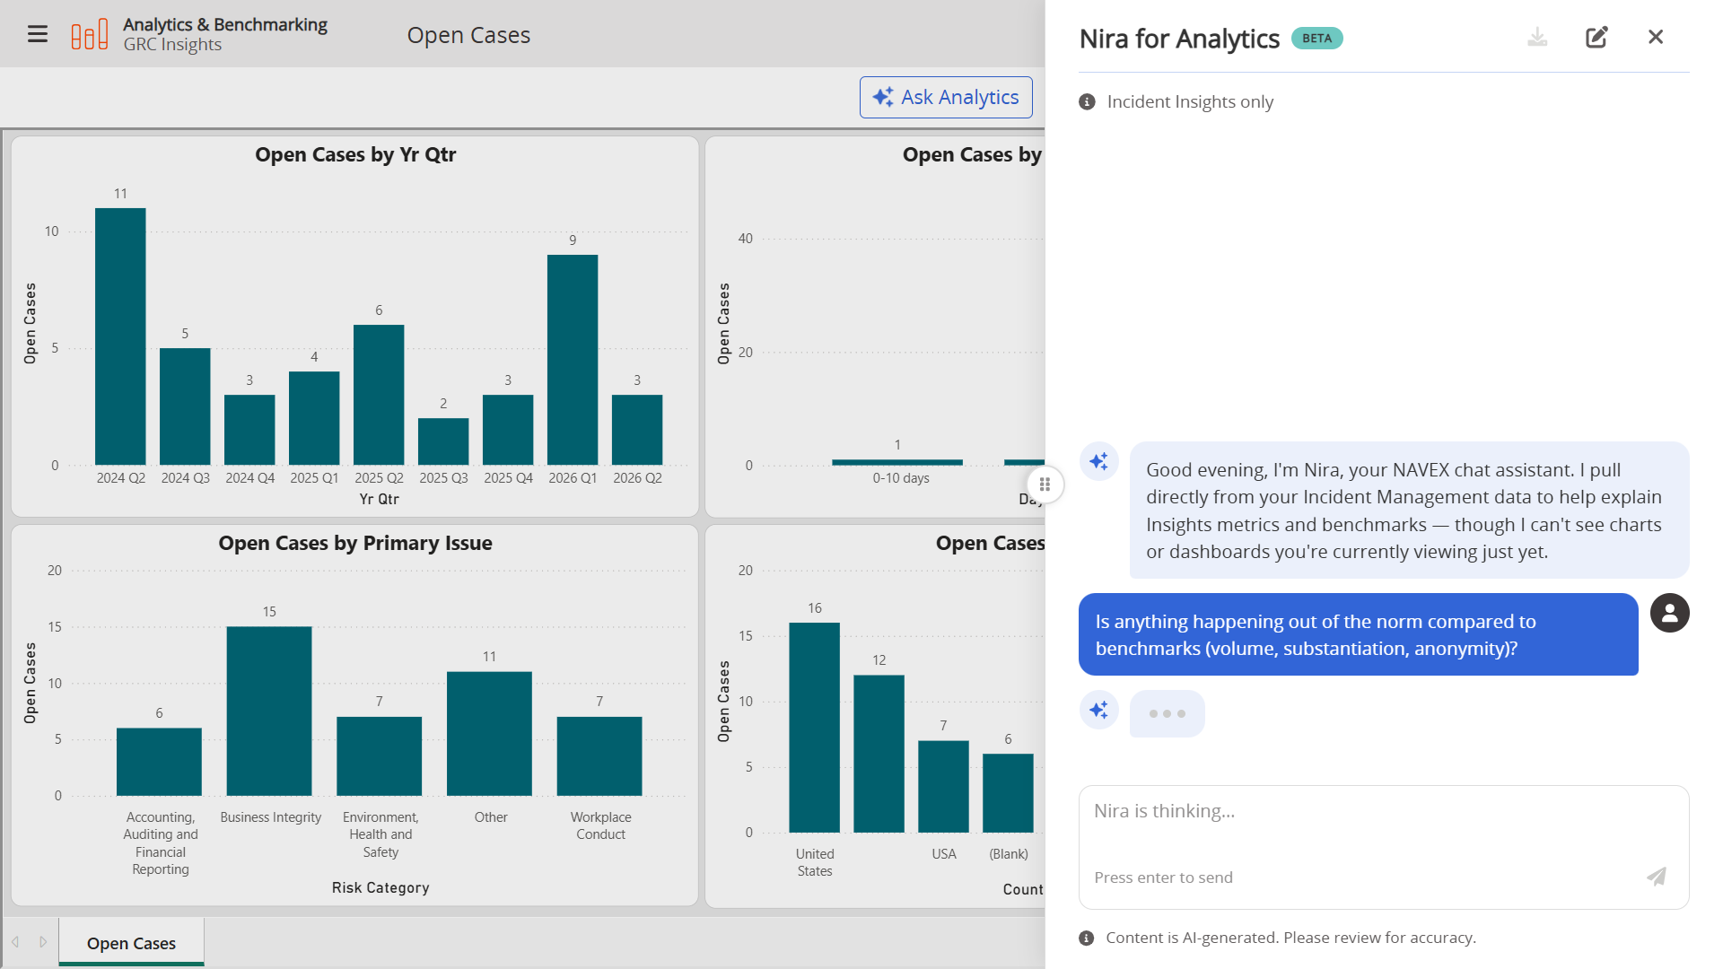1723x969 pixels.
Task: Click the Analytics & Benchmarking bar chart logo
Action: [x=90, y=34]
